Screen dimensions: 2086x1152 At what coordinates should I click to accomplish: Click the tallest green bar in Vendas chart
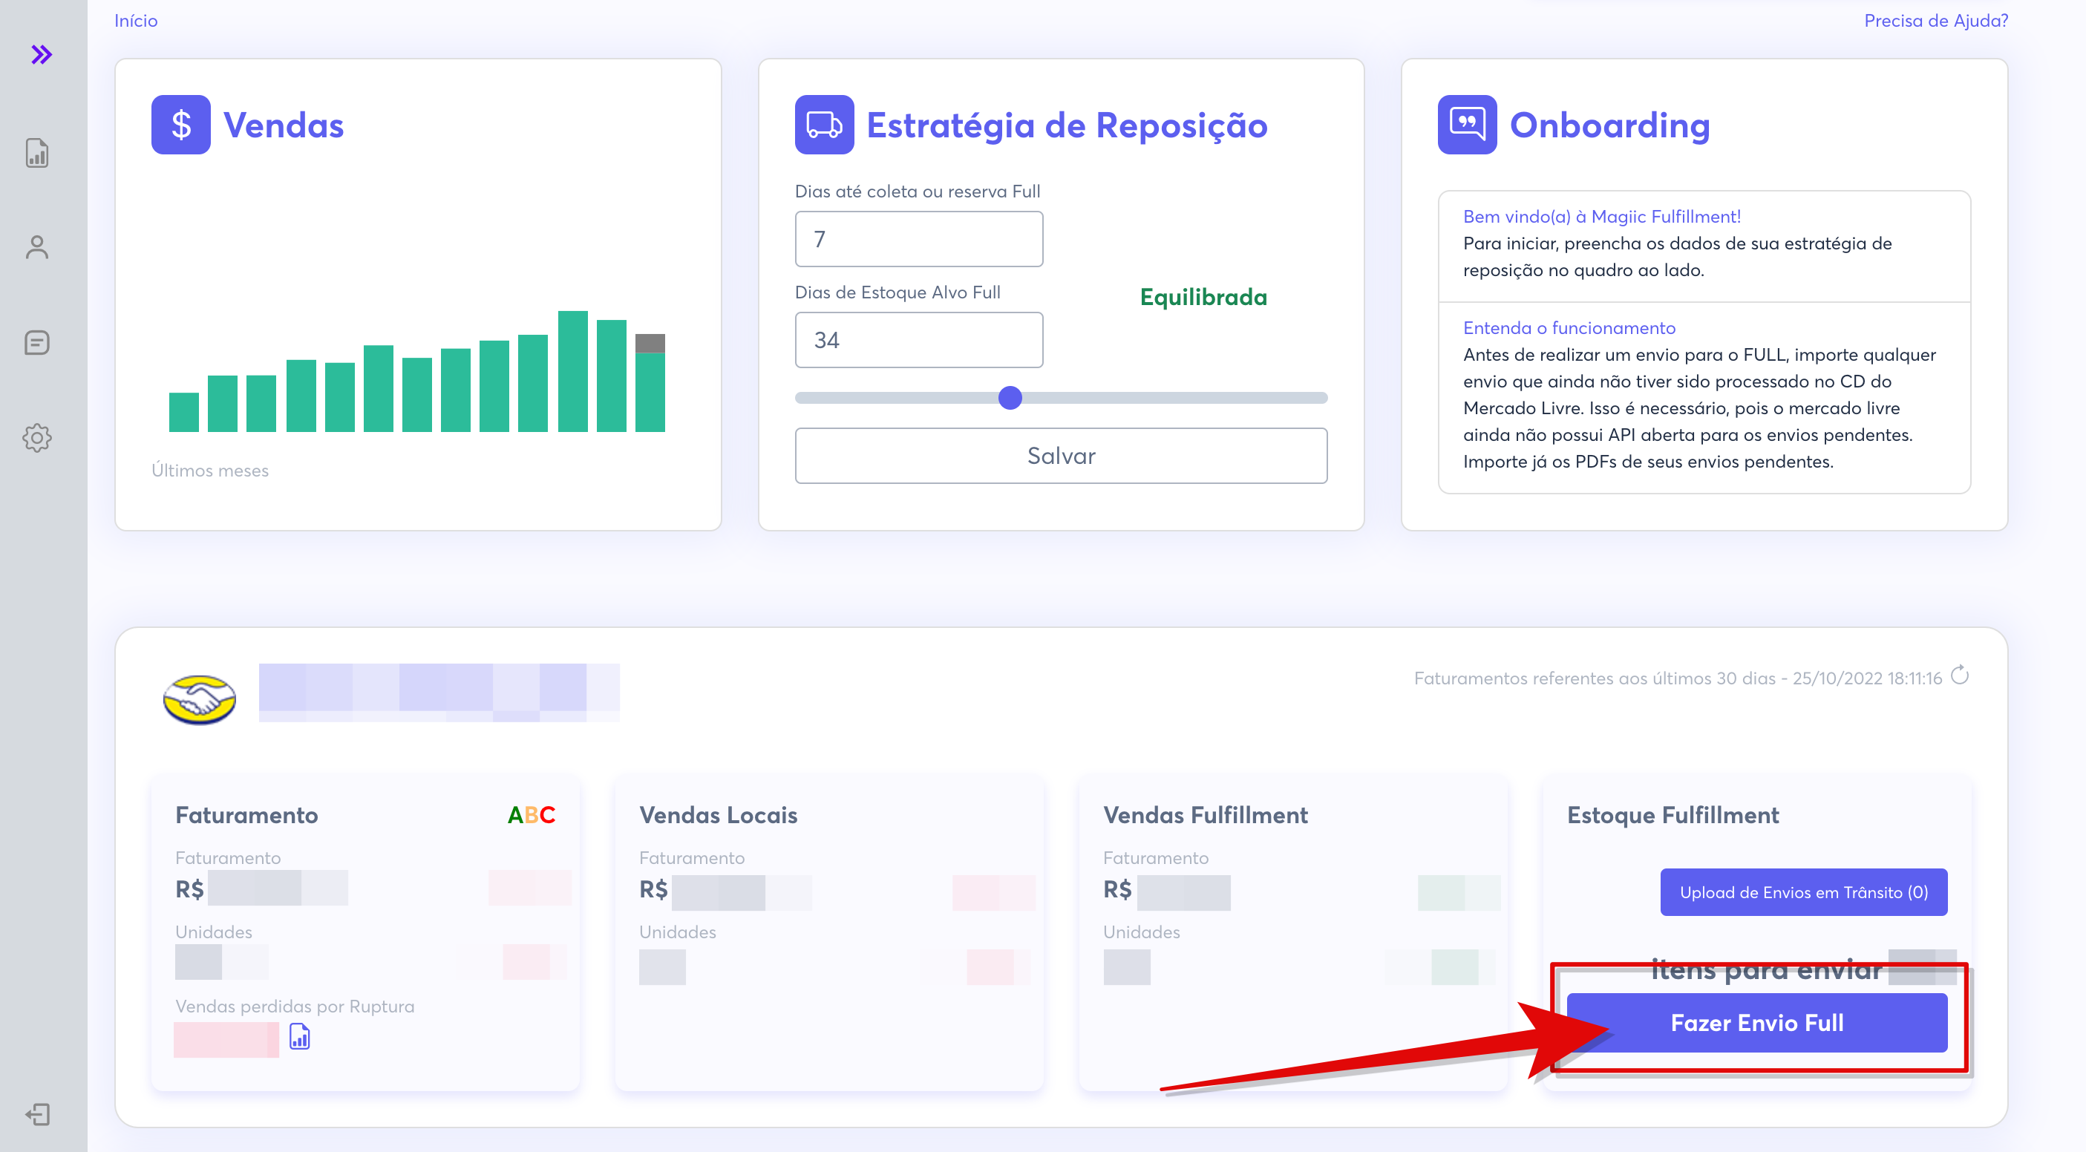[572, 372]
